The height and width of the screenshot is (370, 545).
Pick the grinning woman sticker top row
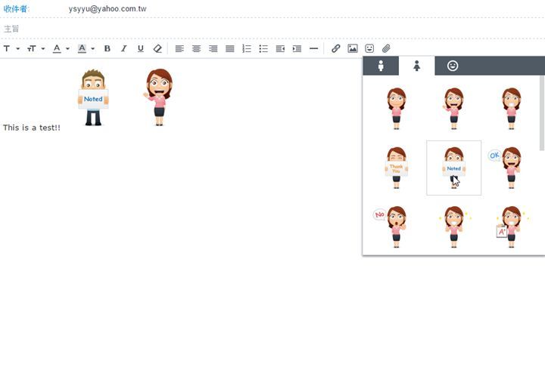[511, 108]
